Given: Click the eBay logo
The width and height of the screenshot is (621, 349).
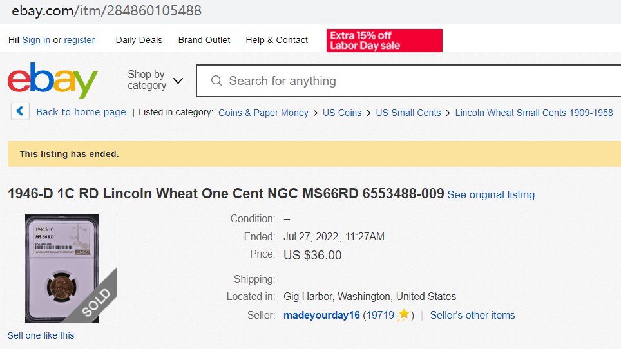Looking at the screenshot, I should pyautogui.click(x=53, y=80).
